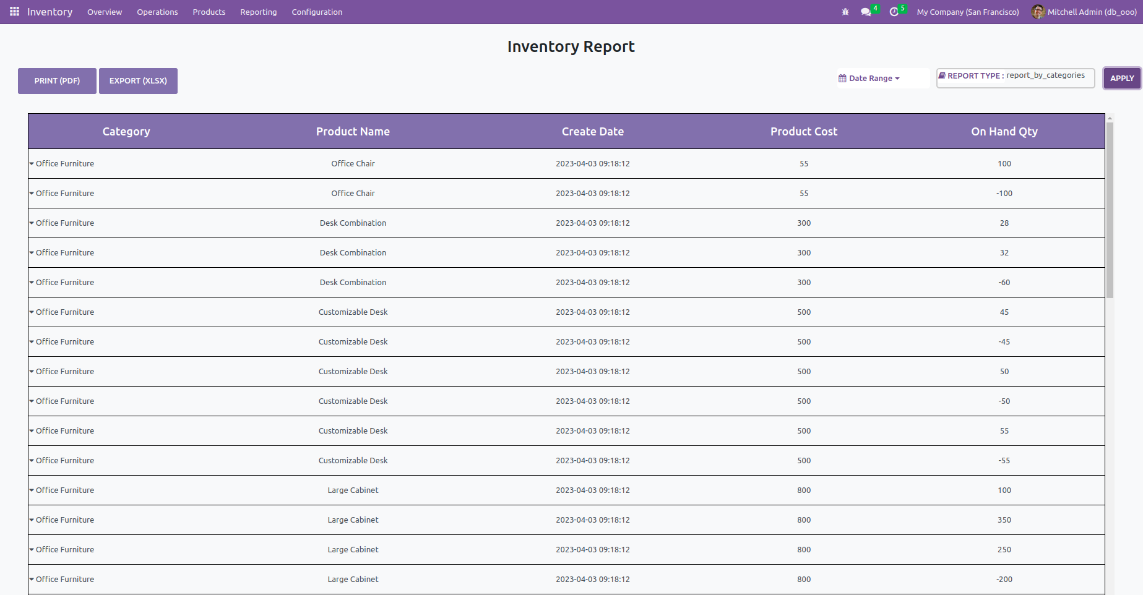Click the debug bug icon
1143x595 pixels.
[x=845, y=12]
